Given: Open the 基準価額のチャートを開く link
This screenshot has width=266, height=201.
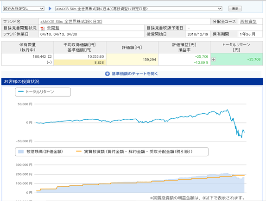Looking at the screenshot, I should tap(135, 74).
